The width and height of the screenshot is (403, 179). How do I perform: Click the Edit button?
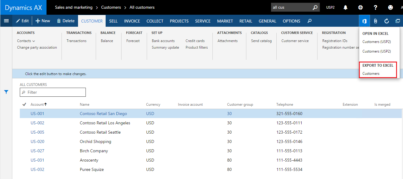[22, 21]
